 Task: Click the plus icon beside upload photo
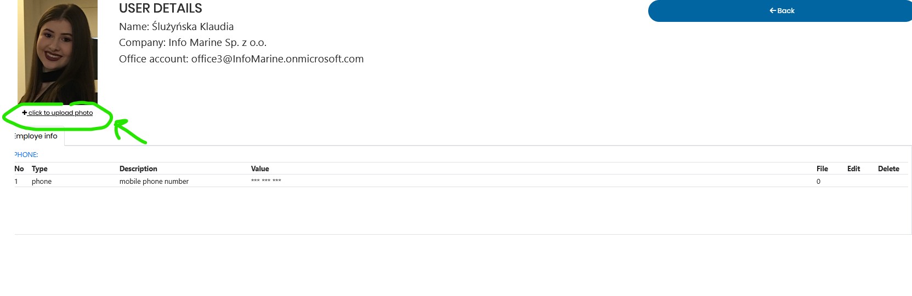tap(25, 113)
